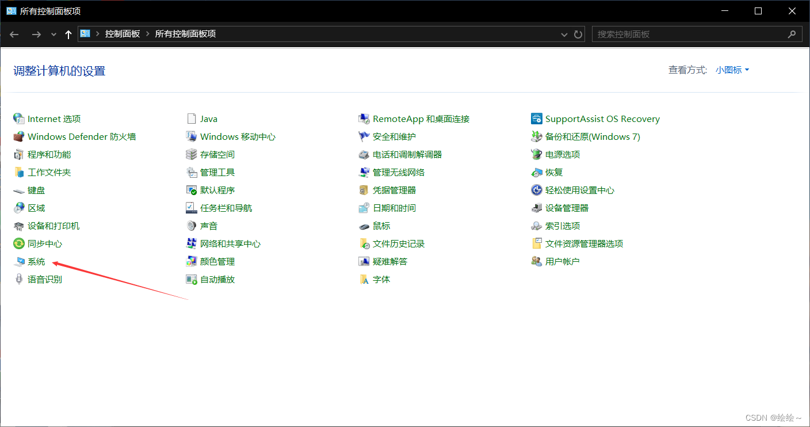
Task: Open the 索引选项 link
Action: tap(563, 226)
